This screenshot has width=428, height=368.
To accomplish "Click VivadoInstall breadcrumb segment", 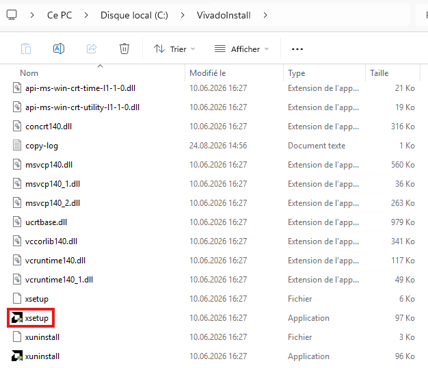I will pos(224,15).
